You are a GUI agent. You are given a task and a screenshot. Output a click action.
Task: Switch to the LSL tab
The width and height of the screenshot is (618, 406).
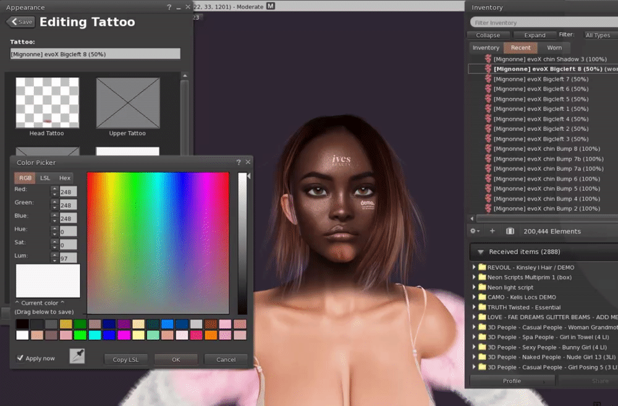point(45,178)
